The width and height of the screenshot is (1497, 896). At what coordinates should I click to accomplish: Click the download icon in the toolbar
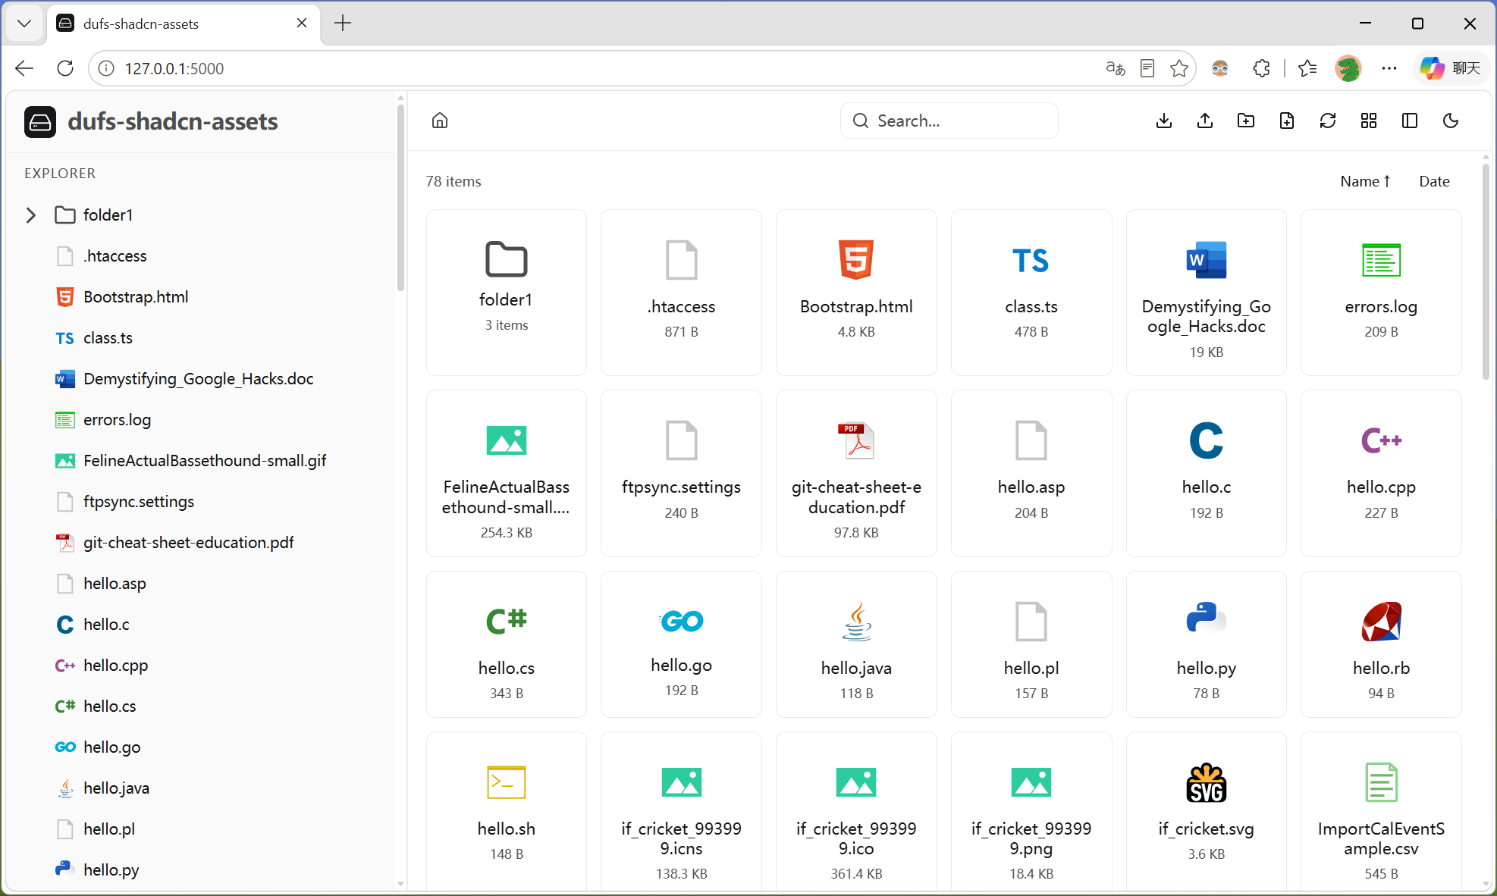click(1164, 121)
